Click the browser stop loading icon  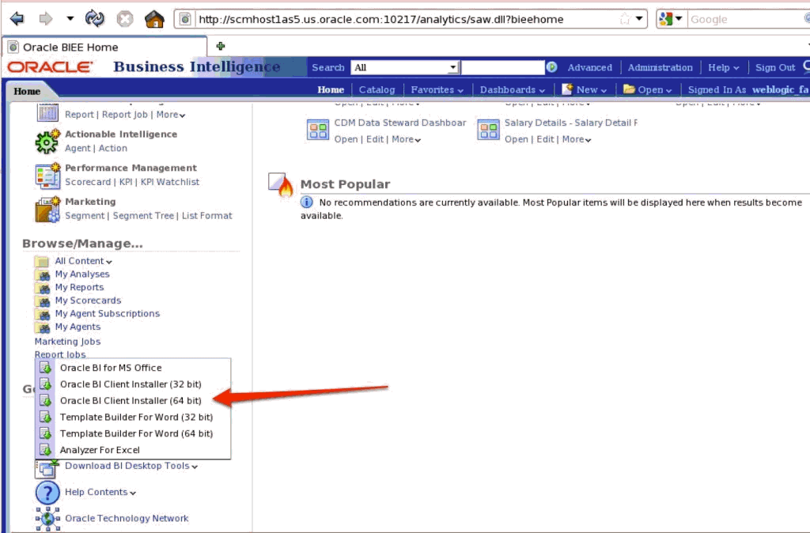[124, 19]
